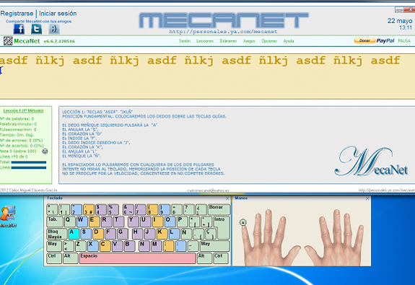Click the Línea progress bar
The image size is (415, 285).
click(29, 167)
